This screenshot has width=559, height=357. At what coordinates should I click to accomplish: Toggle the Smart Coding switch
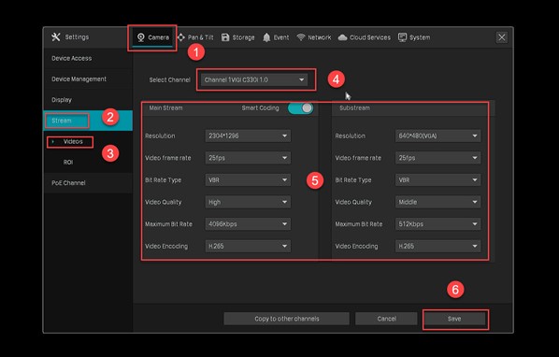tap(301, 108)
